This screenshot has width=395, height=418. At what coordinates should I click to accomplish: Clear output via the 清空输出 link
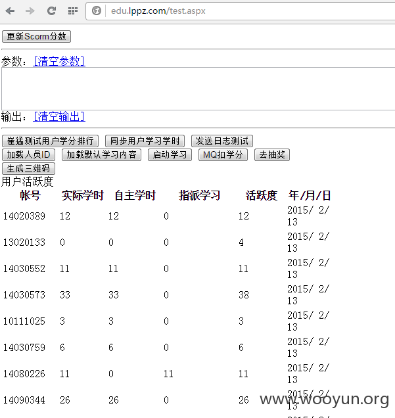coord(59,116)
